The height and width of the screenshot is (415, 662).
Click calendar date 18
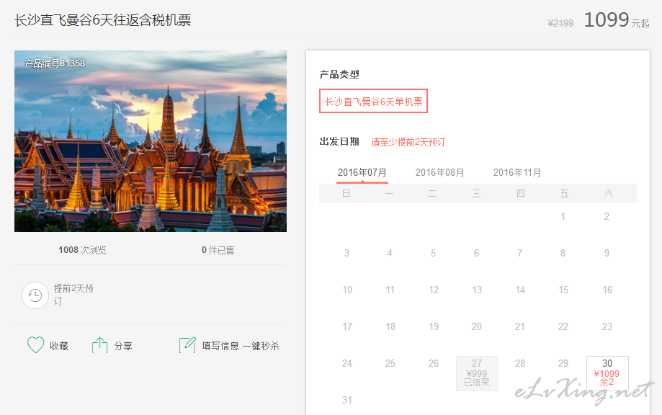[x=390, y=327]
